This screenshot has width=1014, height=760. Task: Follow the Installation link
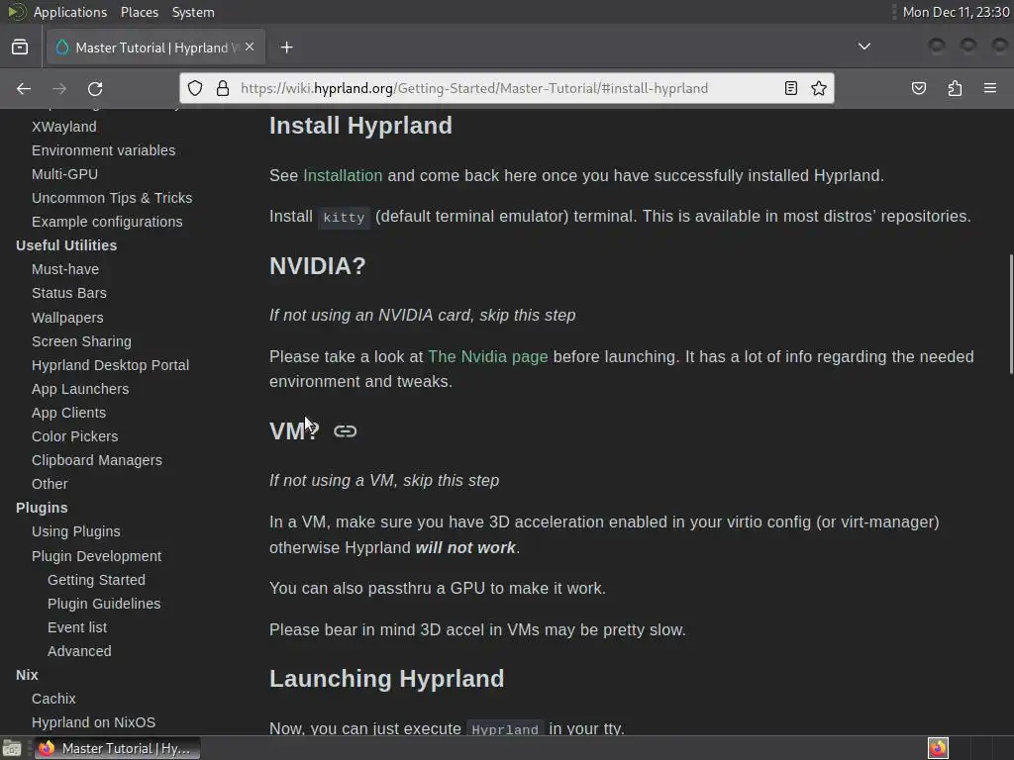click(x=343, y=176)
